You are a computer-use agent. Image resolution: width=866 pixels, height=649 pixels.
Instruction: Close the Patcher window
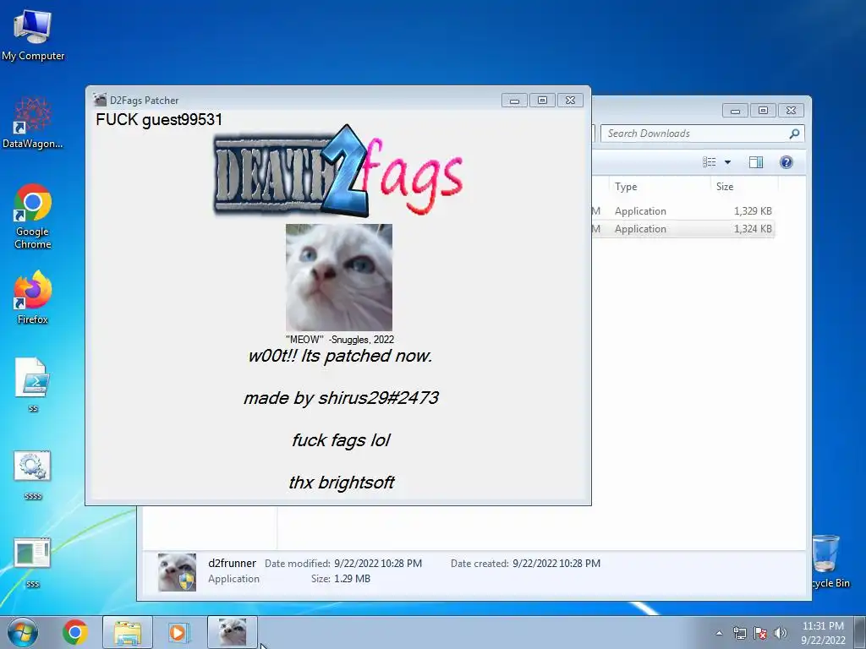(571, 101)
